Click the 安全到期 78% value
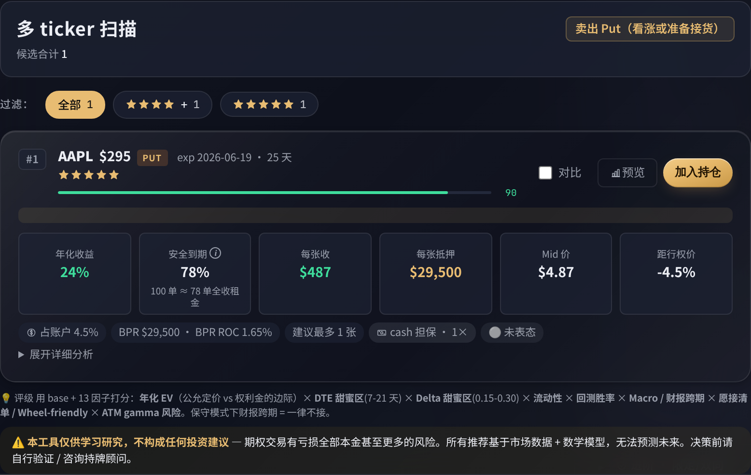This screenshot has width=751, height=475. (x=195, y=272)
